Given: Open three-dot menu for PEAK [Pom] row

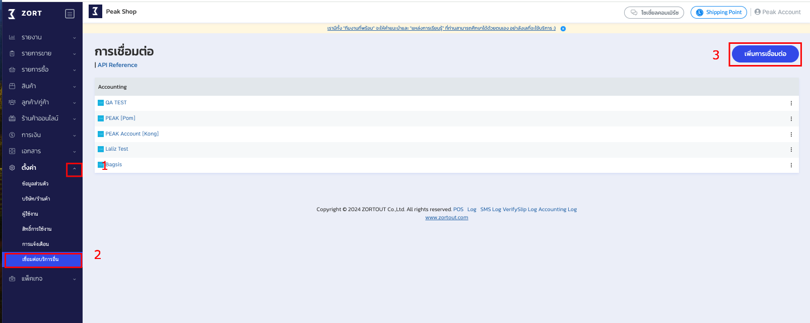Looking at the screenshot, I should click(791, 119).
